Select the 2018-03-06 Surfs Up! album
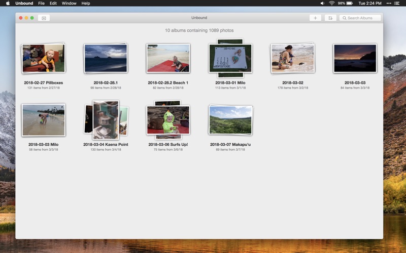Viewport: 406px width, 253px height. point(168,120)
